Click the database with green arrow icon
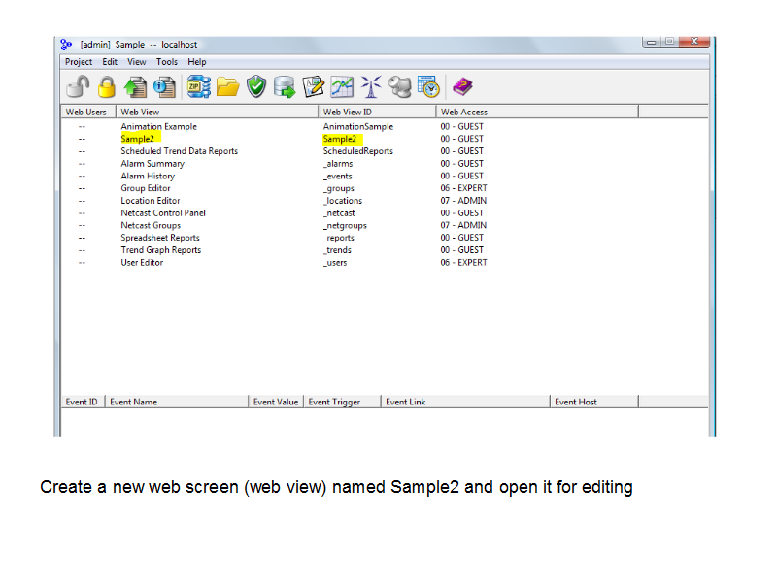The width and height of the screenshot is (777, 582). 285,86
